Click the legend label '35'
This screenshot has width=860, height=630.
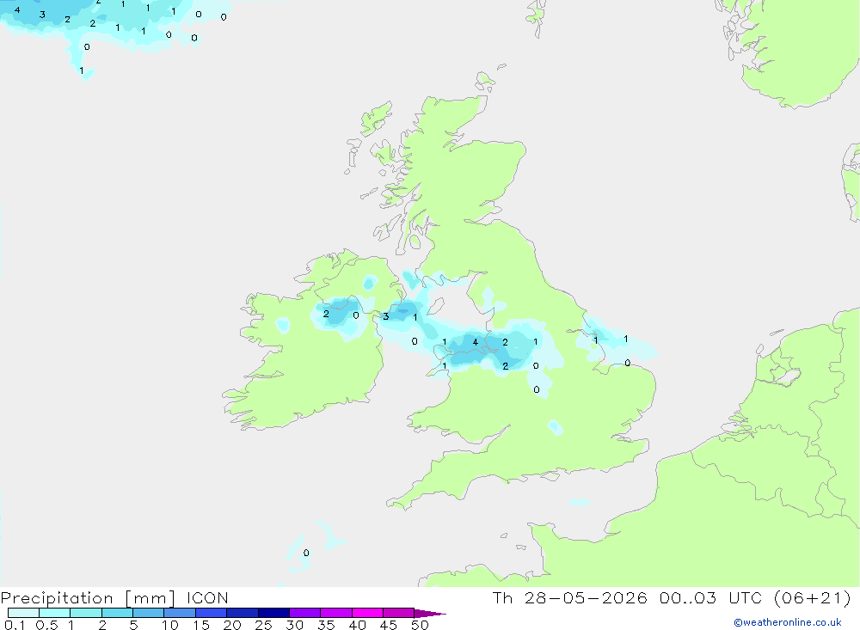pos(326,625)
